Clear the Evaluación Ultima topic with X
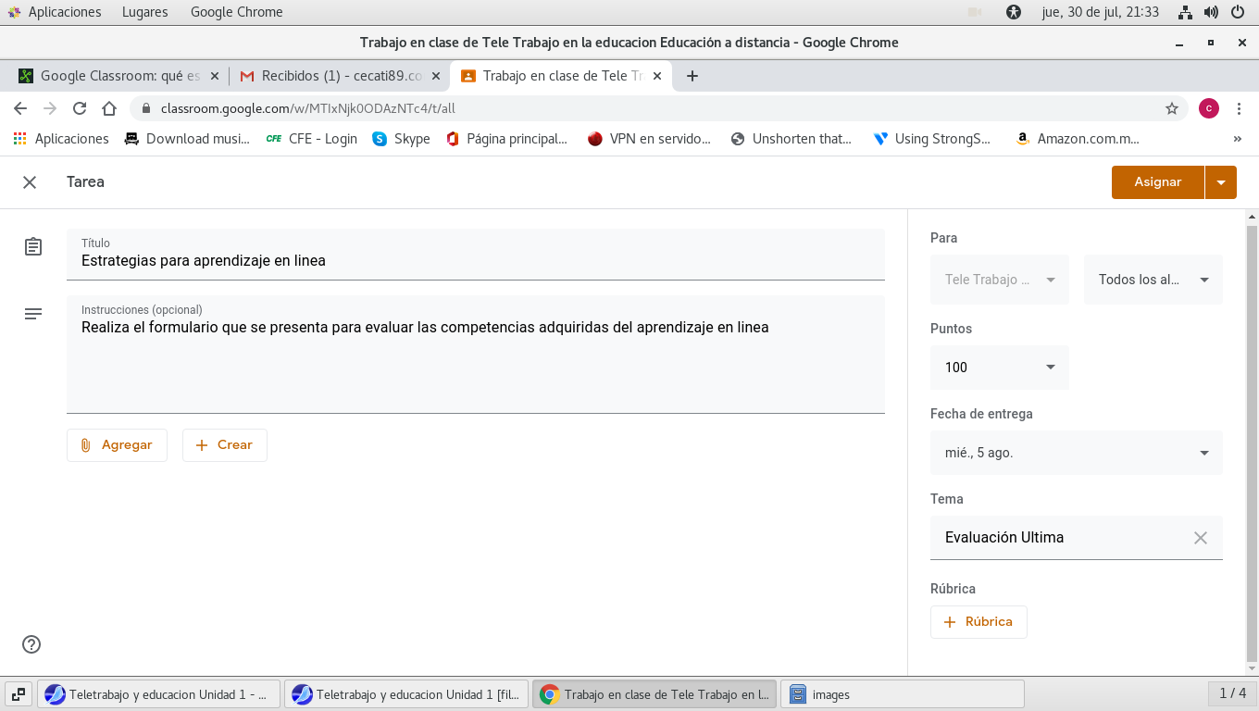Screen dimensions: 1259x711 pos(1200,538)
